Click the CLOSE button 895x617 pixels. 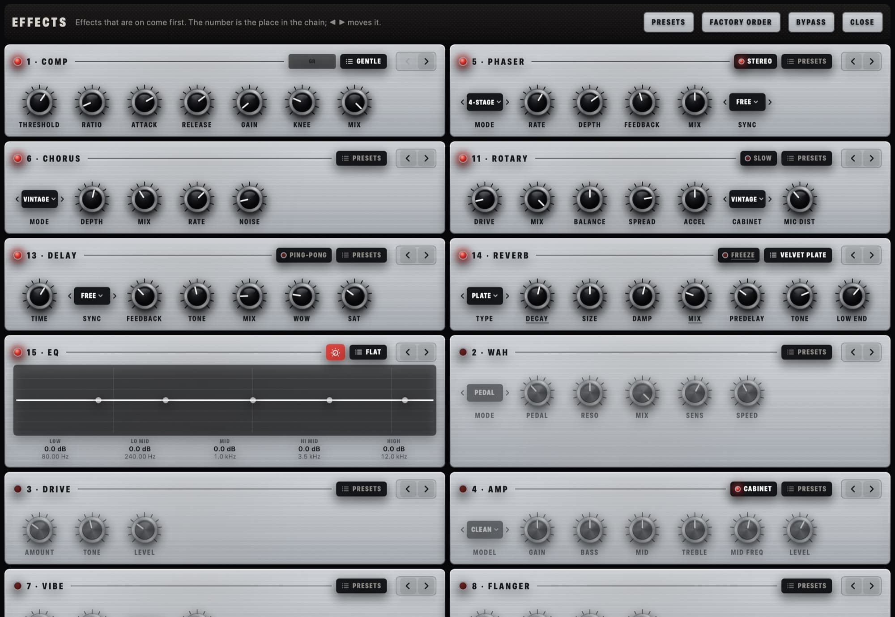click(x=862, y=22)
